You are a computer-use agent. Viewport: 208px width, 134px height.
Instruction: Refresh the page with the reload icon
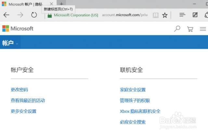point(34,15)
